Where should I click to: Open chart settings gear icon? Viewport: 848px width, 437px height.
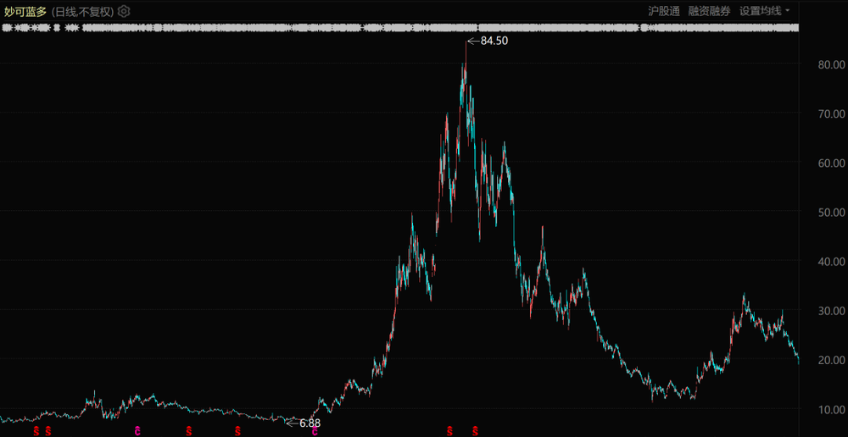coord(124,12)
